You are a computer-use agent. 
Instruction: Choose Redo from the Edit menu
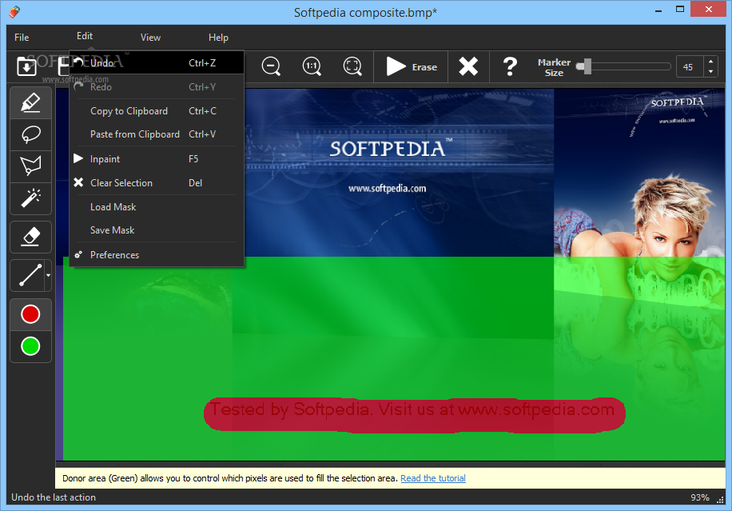coord(157,87)
